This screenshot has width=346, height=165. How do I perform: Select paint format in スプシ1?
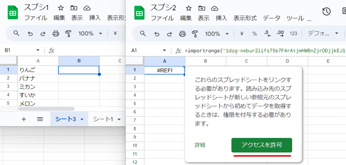[68, 34]
